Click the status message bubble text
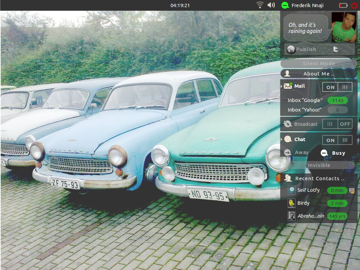The width and height of the screenshot is (360, 270). pos(305,28)
